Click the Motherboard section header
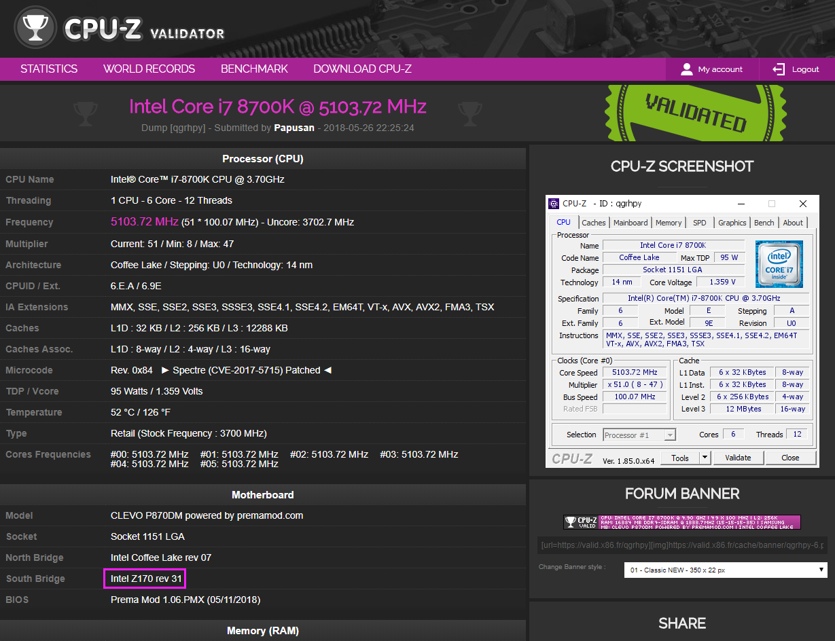Image resolution: width=835 pixels, height=641 pixels. coord(263,495)
